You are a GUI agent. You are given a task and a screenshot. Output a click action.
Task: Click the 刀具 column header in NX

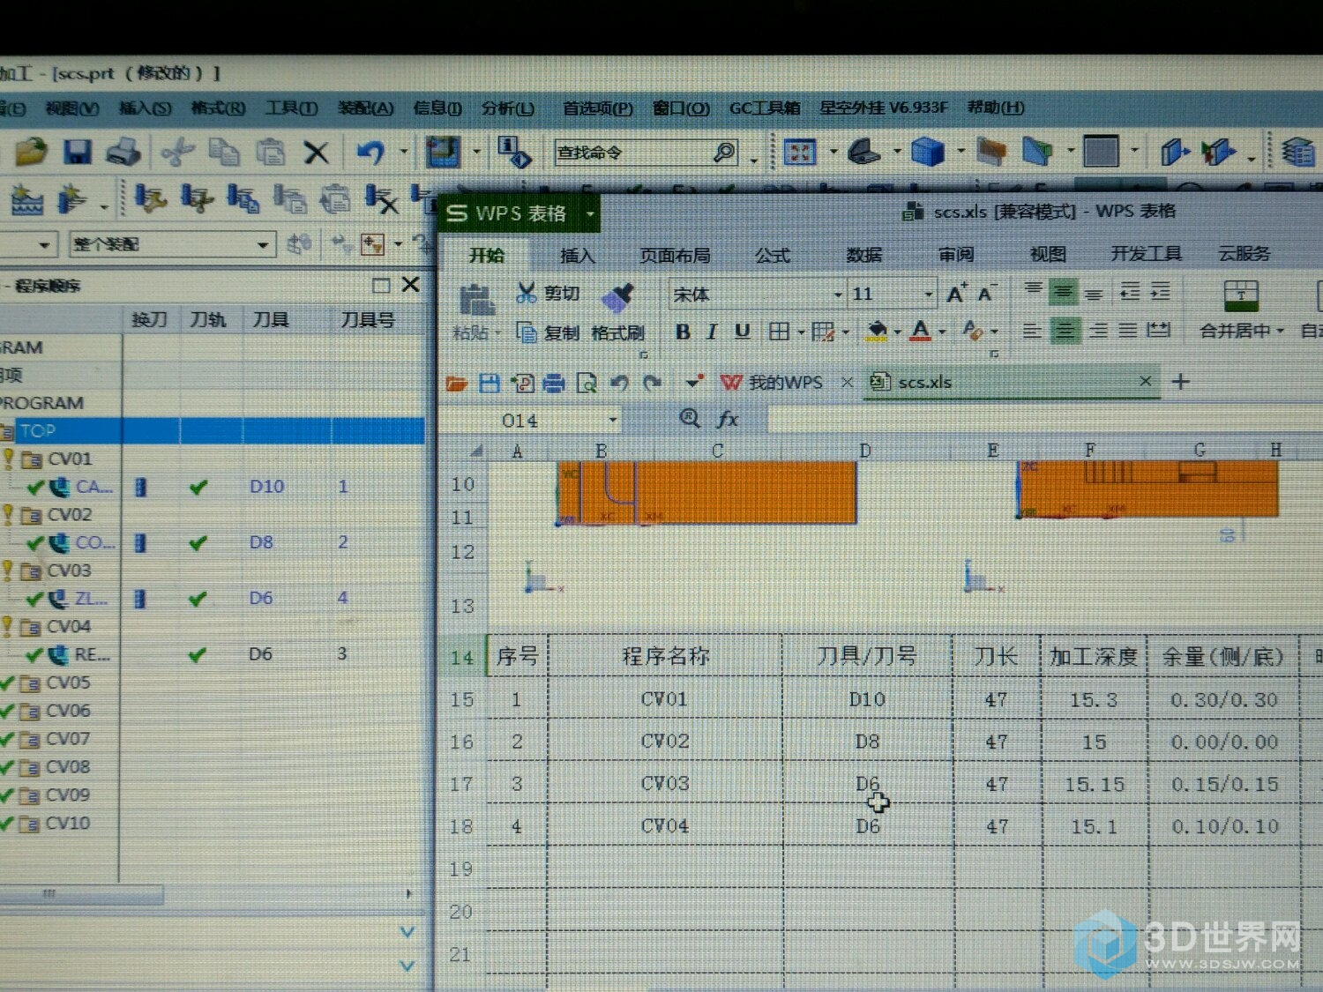[x=270, y=319]
